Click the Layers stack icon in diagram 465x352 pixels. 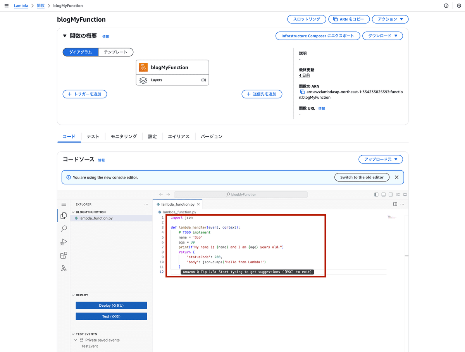pos(143,80)
